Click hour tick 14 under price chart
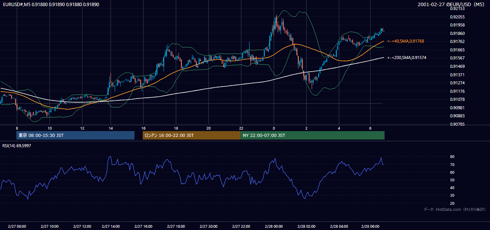This screenshot has height=230, width=490. tap(110, 128)
